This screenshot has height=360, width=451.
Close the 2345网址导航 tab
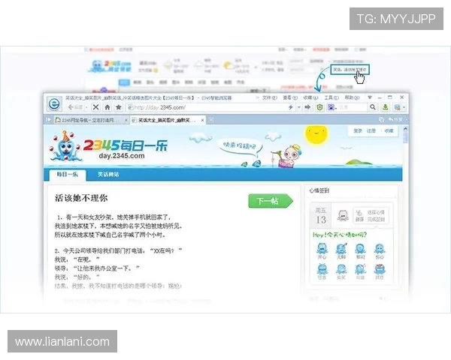click(x=126, y=120)
